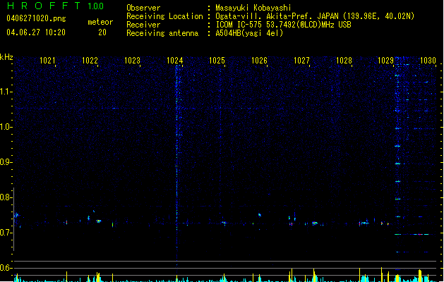Click location text Ogata-vill. Akita-Pref. JAPAN
The image size is (444, 282).
(x=277, y=16)
